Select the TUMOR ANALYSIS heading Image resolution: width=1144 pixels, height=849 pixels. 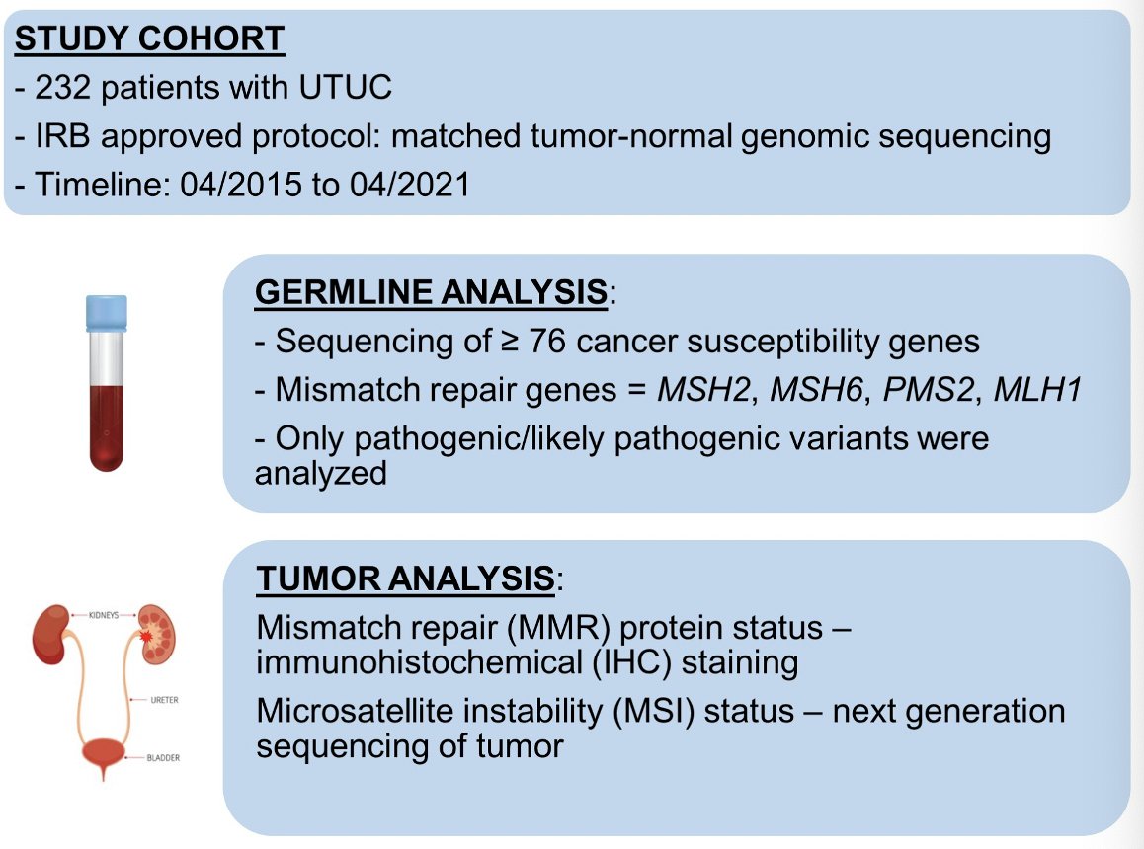406,579
